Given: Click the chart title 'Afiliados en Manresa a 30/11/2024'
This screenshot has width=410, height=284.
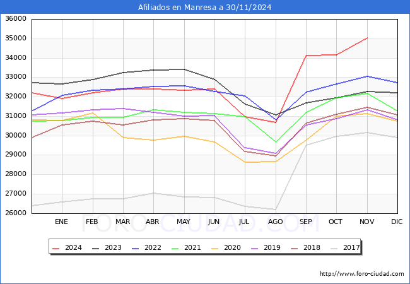Looking at the screenshot, I should click(205, 8).
